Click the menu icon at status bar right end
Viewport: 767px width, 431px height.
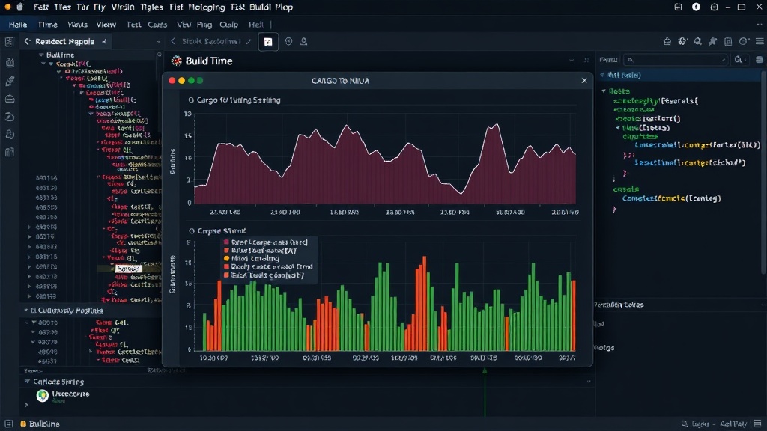758,424
